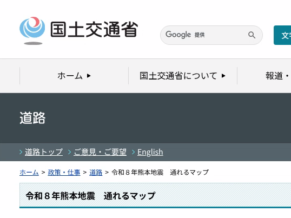Click the 国土交通省 logo emblem

[x=32, y=31]
